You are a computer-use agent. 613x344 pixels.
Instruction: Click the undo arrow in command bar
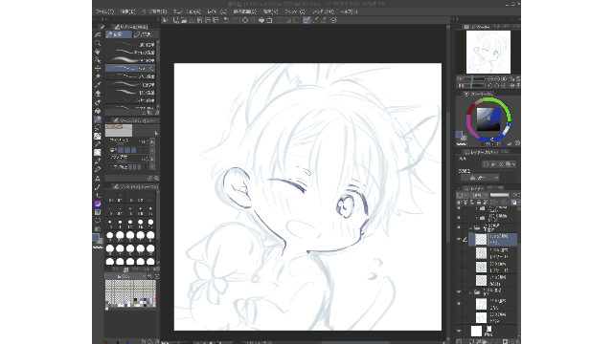pyautogui.click(x=226, y=20)
